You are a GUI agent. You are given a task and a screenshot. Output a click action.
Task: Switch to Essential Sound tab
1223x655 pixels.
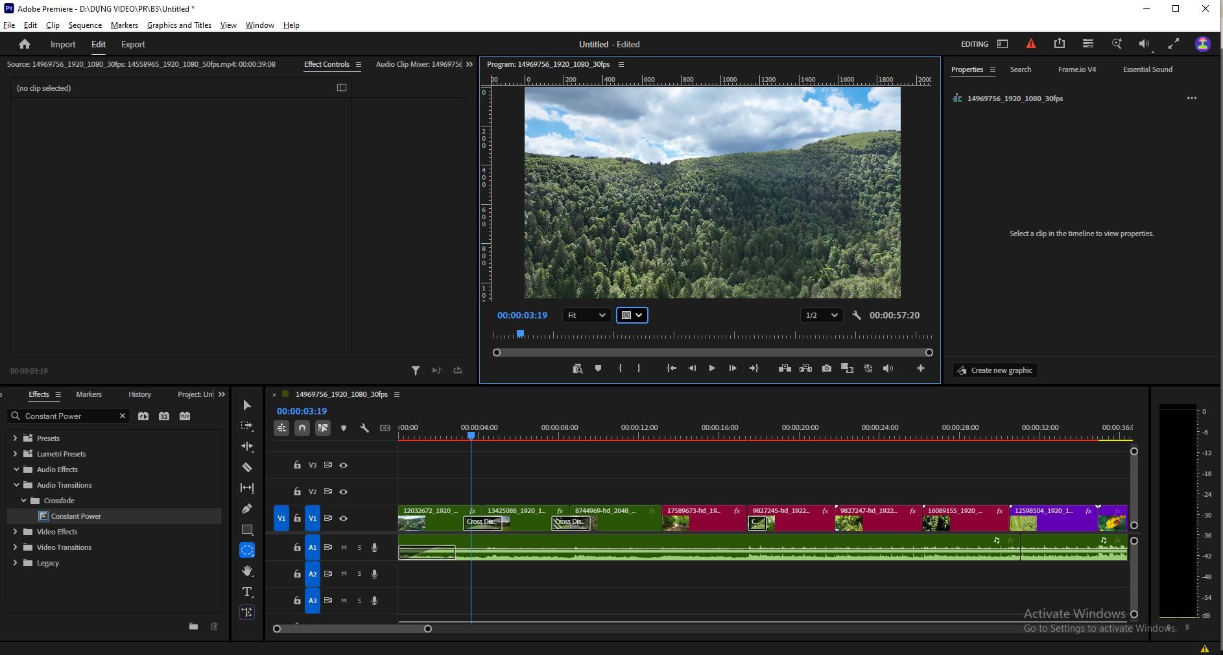1147,69
